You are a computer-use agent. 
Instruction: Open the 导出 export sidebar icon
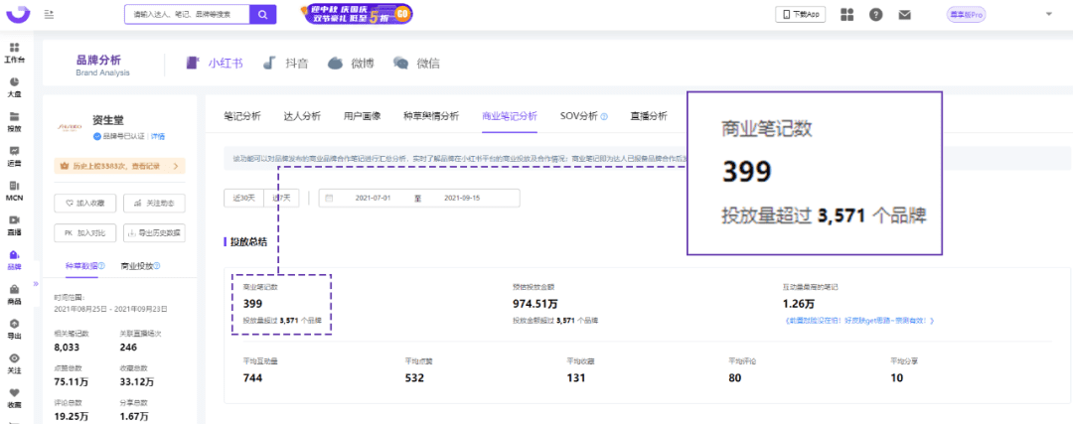point(14,329)
